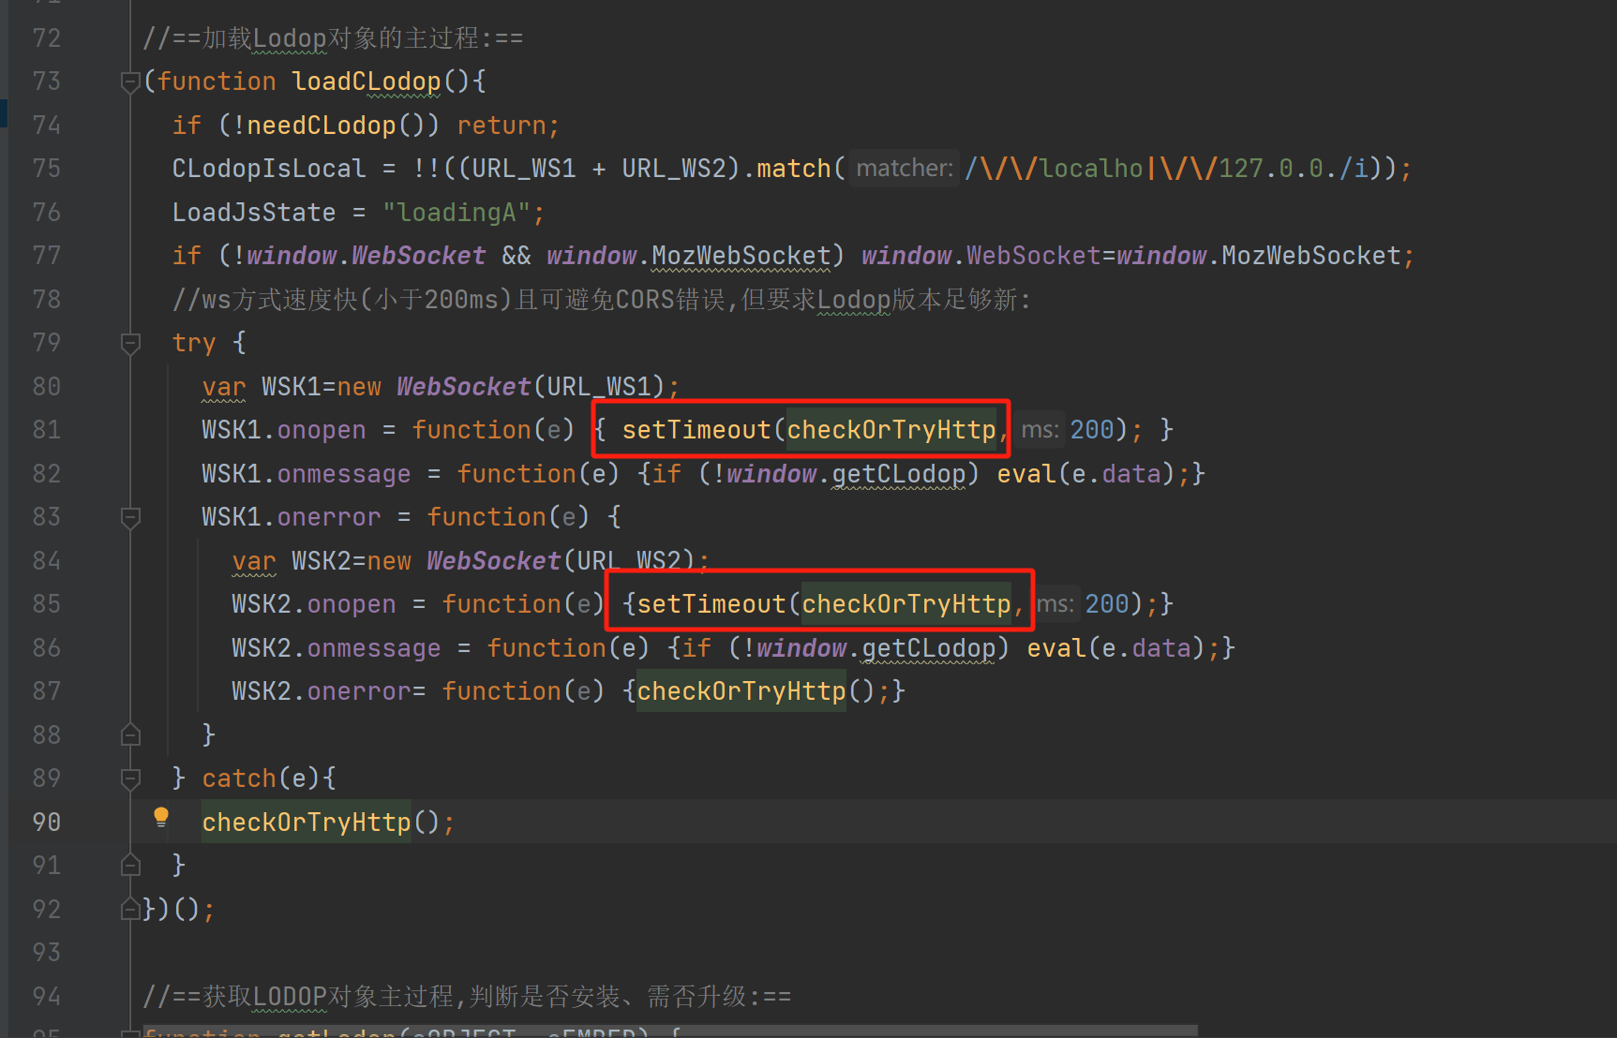Click the comment about ws方式速度快

(x=602, y=300)
